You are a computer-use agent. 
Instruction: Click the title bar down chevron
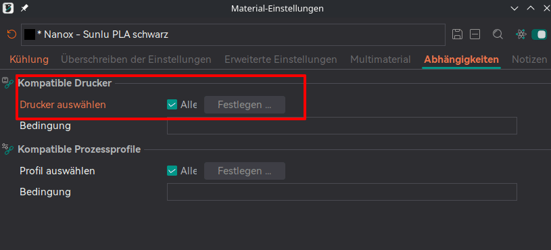tap(514, 8)
